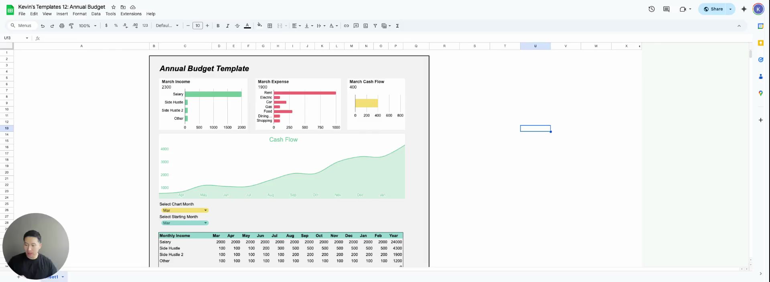The image size is (770, 282).
Task: Click the print icon
Action: pyautogui.click(x=62, y=26)
